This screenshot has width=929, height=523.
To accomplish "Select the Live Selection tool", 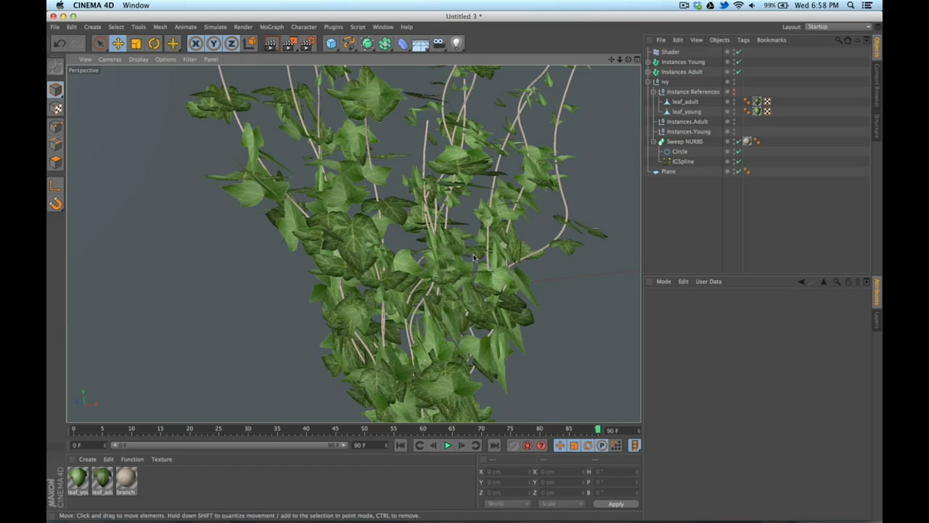I will point(100,44).
